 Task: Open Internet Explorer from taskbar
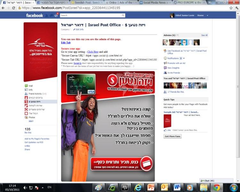point(138,188)
